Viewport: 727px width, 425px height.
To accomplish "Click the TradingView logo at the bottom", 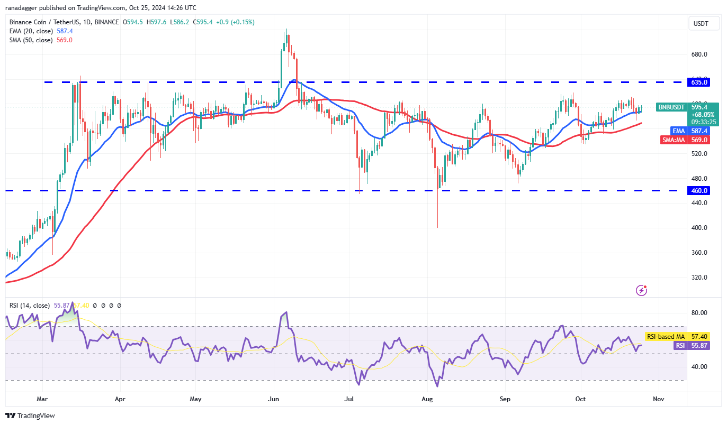I will [30, 415].
